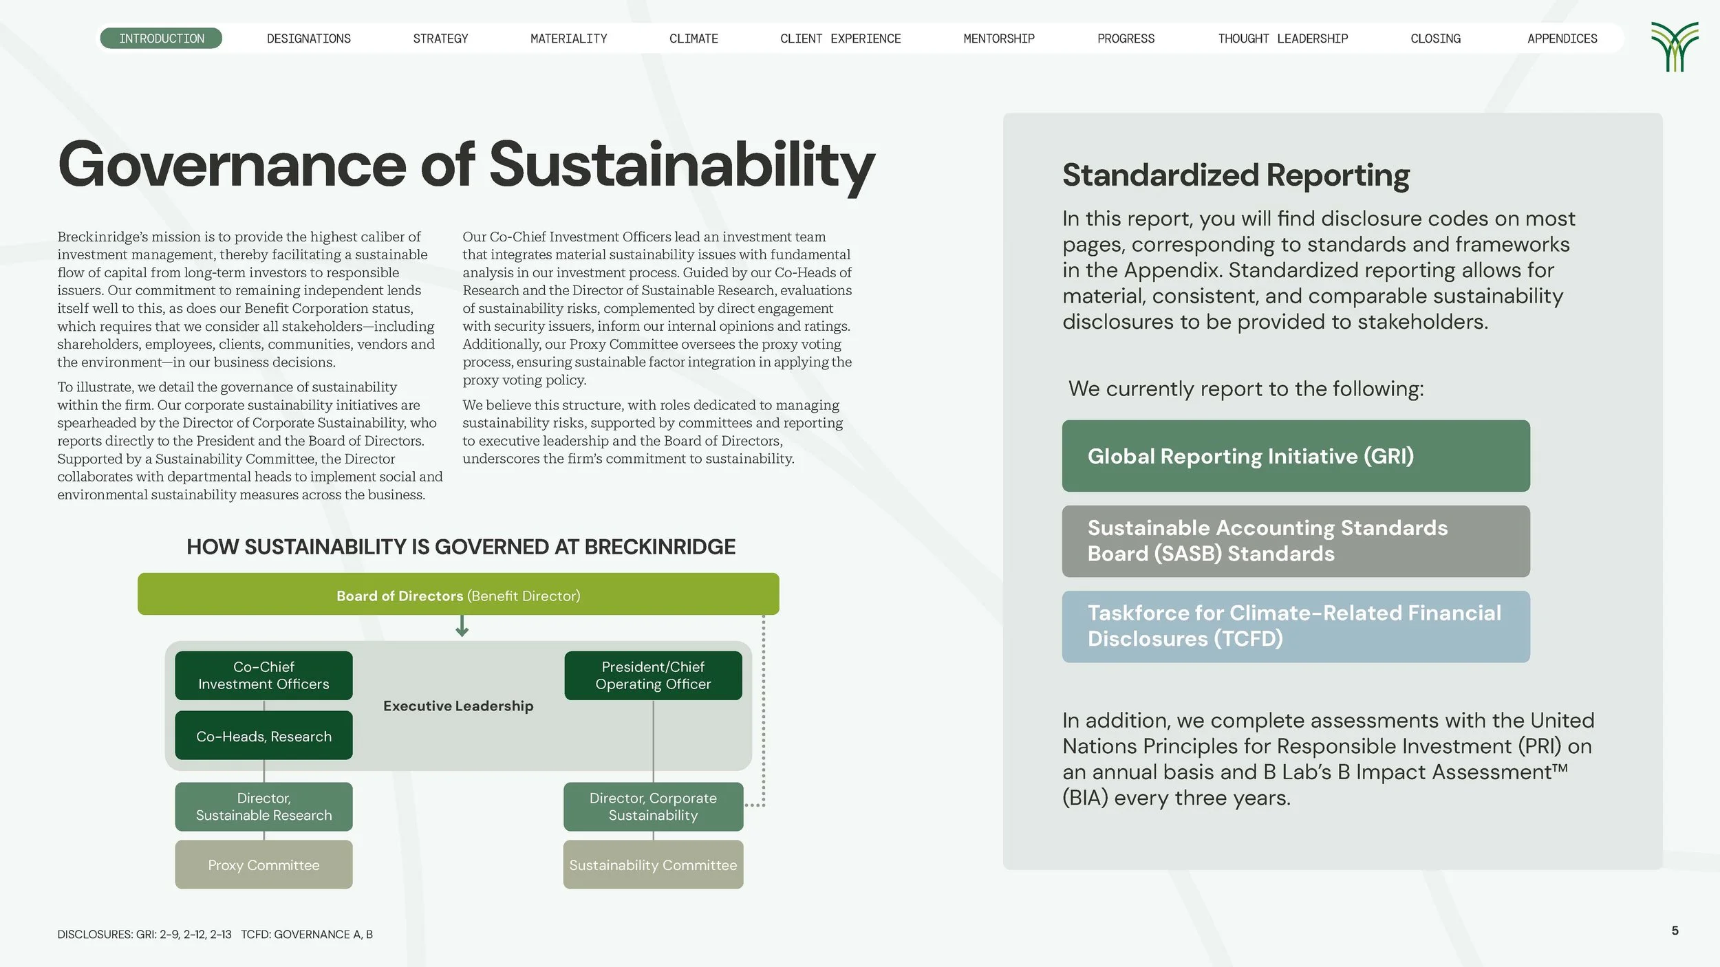Click the Executive Leadership label
Viewport: 1720px width, 967px height.
point(458,706)
